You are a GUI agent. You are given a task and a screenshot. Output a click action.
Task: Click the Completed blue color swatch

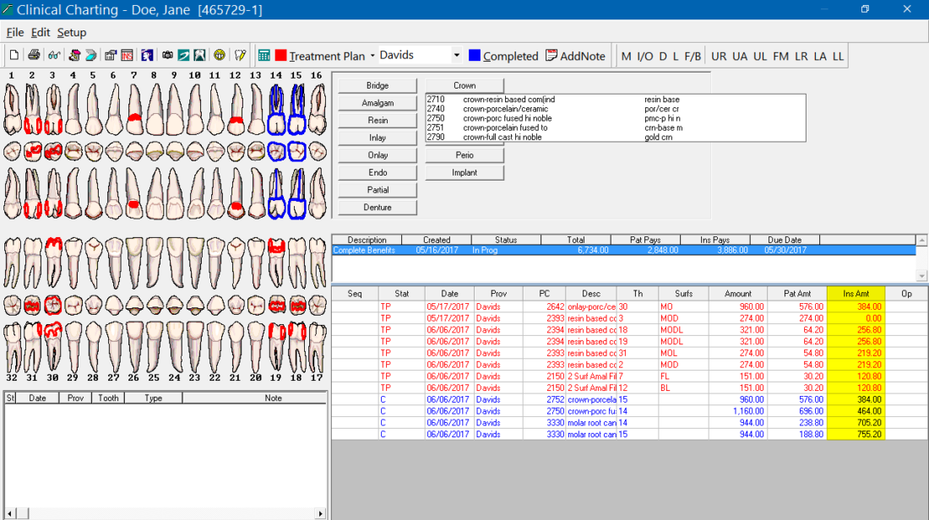pos(475,56)
